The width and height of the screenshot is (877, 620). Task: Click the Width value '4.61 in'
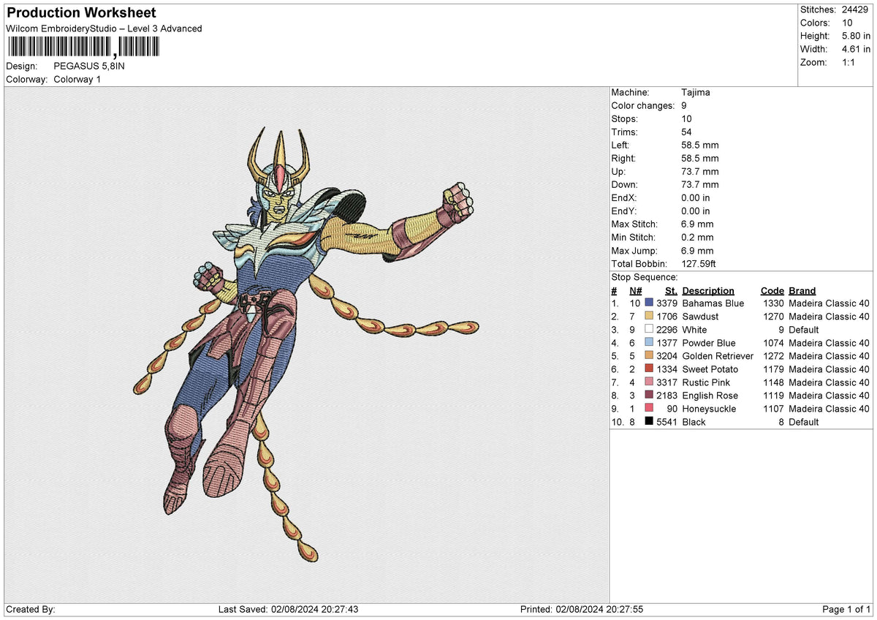pyautogui.click(x=856, y=49)
